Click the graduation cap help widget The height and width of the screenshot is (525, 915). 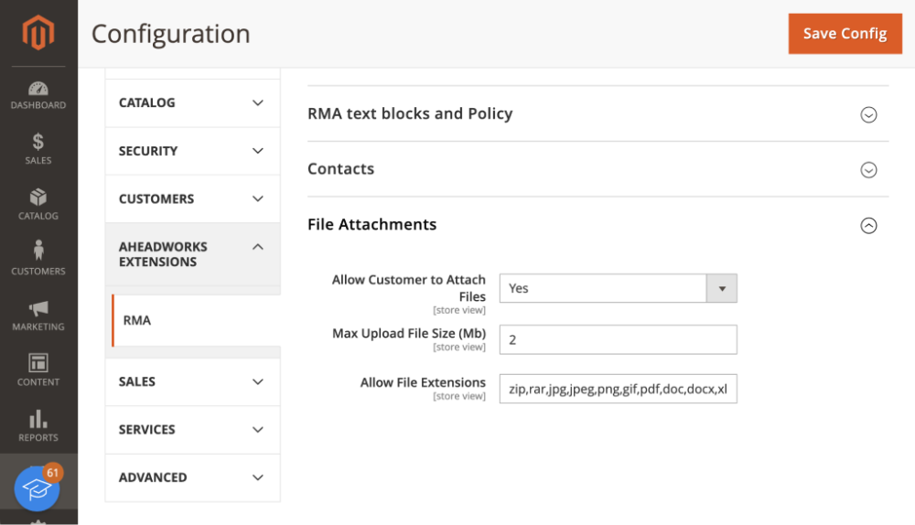[38, 488]
